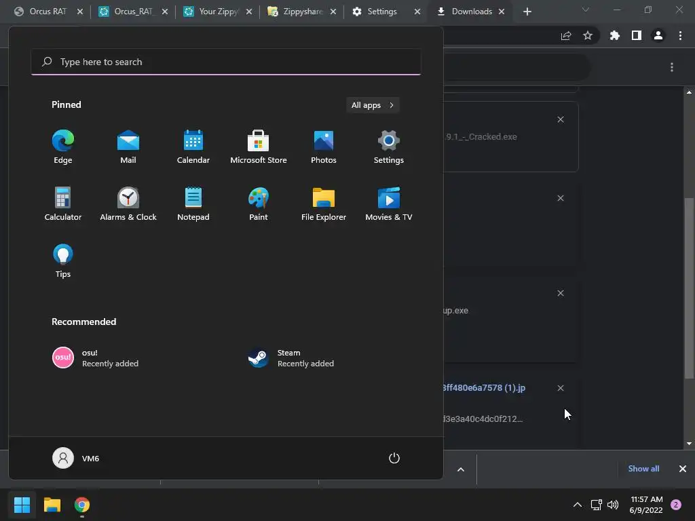Show hidden system tray icons
This screenshot has width=695, height=521.
(577, 505)
